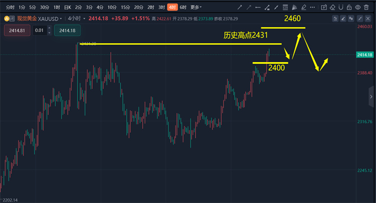Click the +1.51% percent change value

140,19
